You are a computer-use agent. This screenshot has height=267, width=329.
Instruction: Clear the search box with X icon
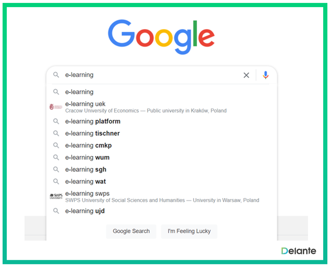tap(246, 75)
